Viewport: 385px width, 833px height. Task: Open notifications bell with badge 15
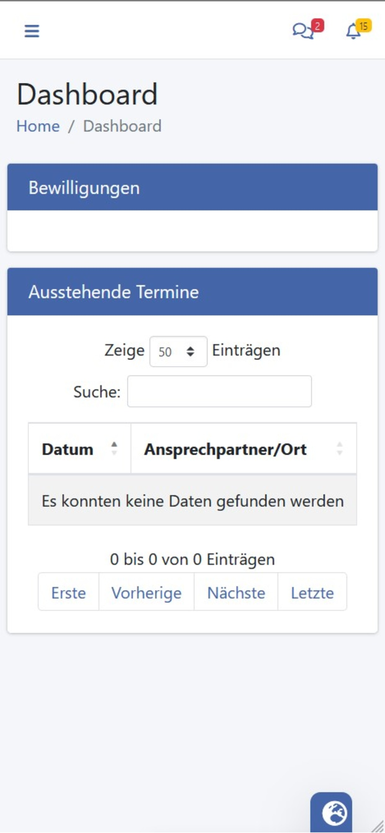click(x=358, y=29)
